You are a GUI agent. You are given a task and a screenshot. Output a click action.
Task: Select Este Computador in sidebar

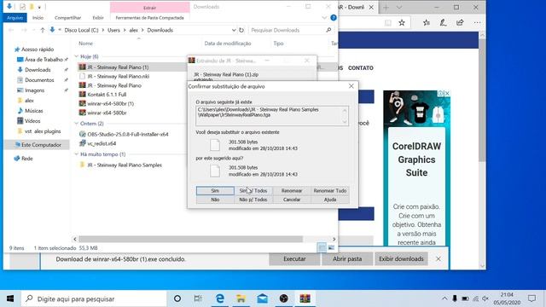pos(41,145)
